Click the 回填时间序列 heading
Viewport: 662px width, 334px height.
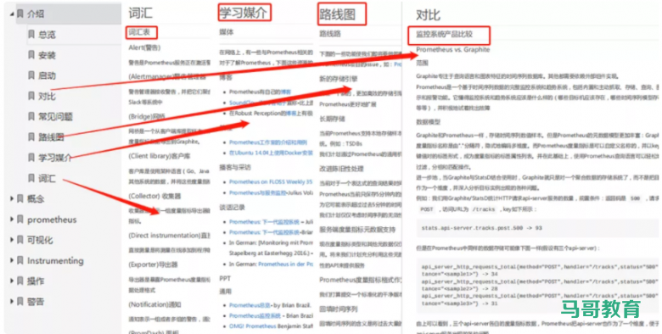(338, 309)
